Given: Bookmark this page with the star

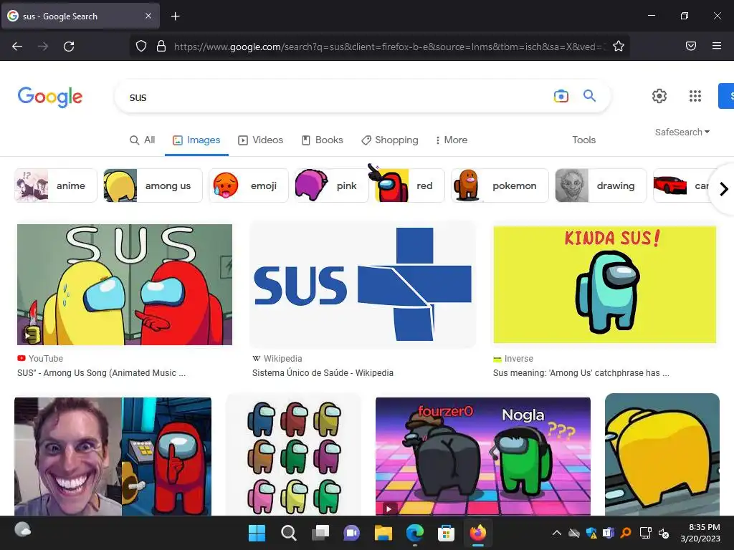Looking at the screenshot, I should click(619, 47).
